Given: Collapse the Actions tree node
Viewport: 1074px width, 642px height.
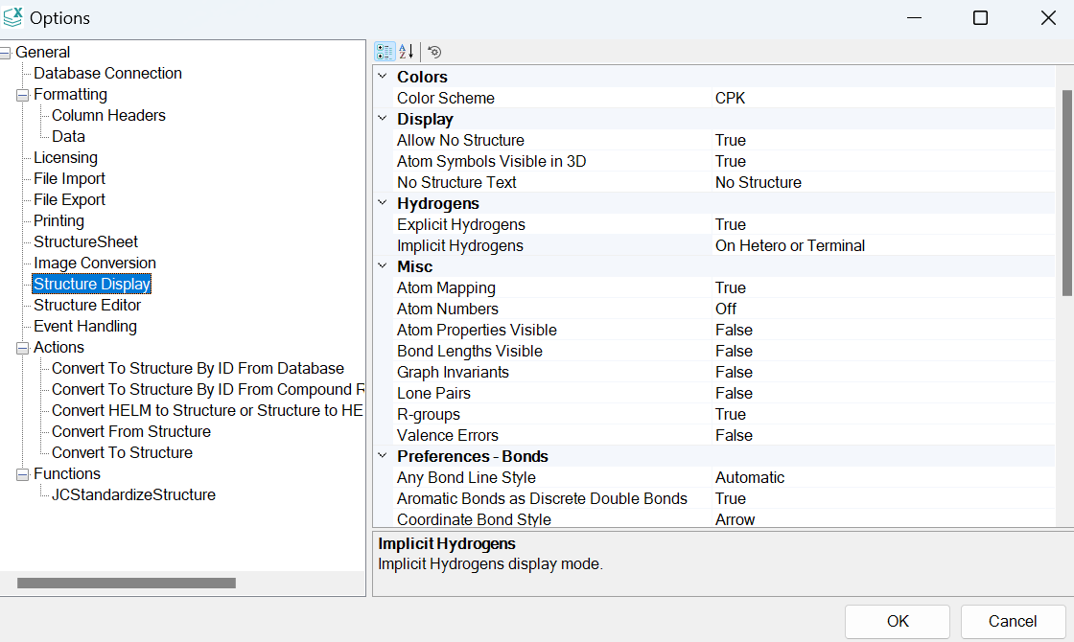Looking at the screenshot, I should coord(23,348).
